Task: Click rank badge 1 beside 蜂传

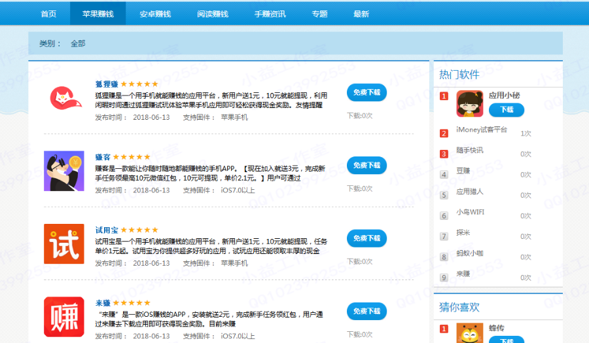Action: [444, 329]
